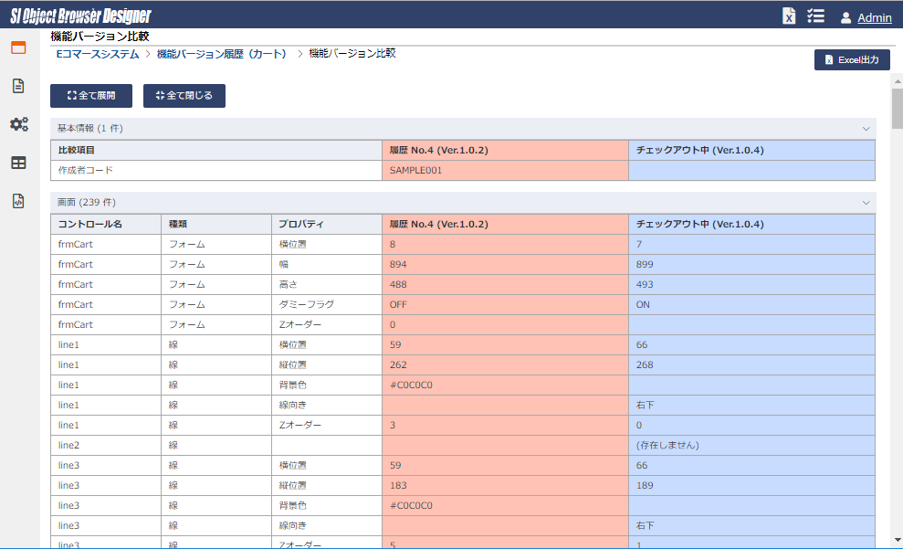Viewport: 903px width, 549px height.
Task: Navigate to 機能バージョン履歴 (カート) breadcrumb
Action: (222, 54)
